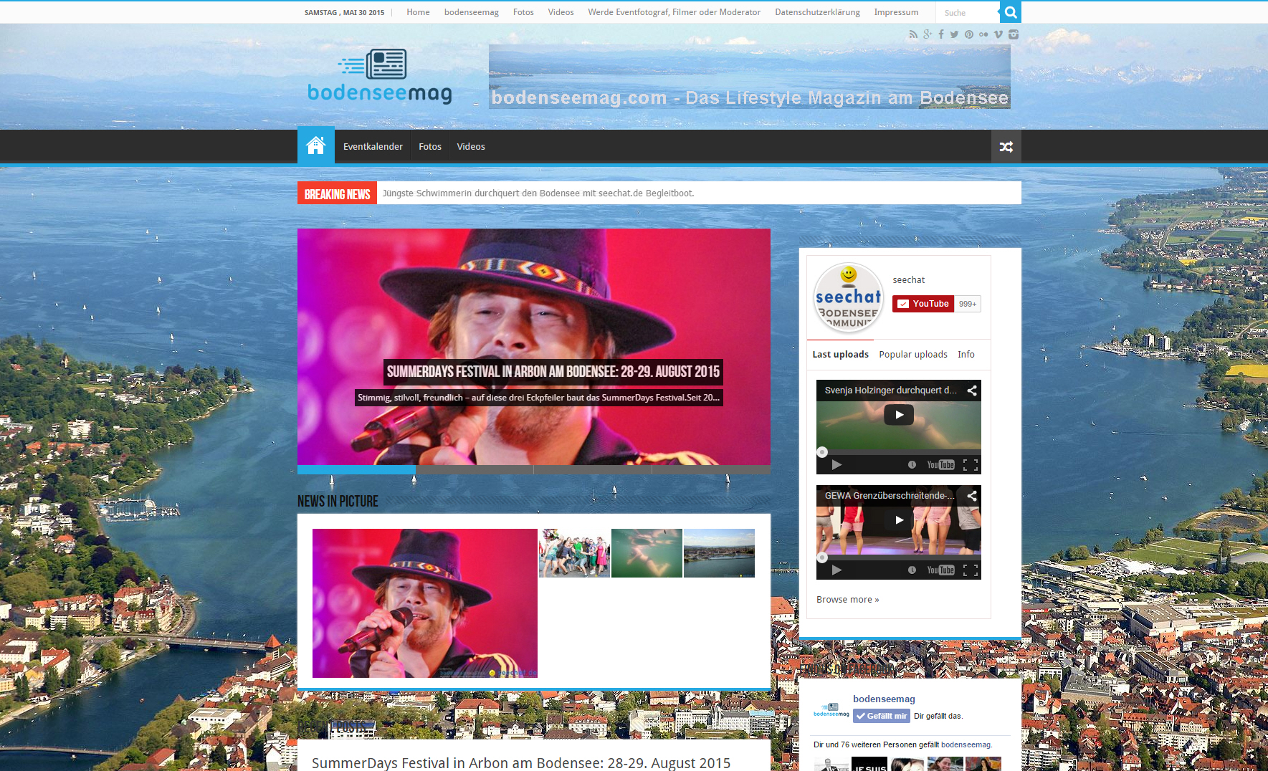Image resolution: width=1268 pixels, height=771 pixels.
Task: Open breaking news about Jüngste Schwimmerin
Action: (x=538, y=193)
